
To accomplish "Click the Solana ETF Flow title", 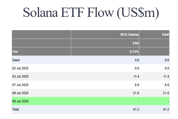I will (x=91, y=13).
